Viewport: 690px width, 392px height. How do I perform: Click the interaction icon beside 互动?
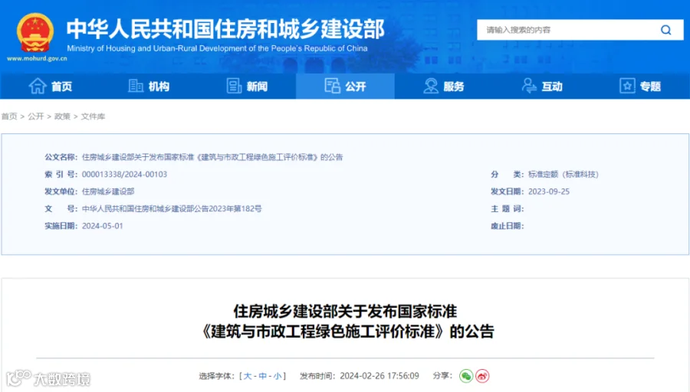coord(529,86)
